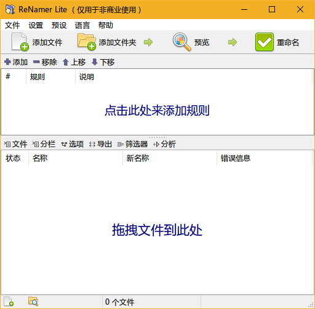Screen dimensions: 315x309
Task: Sort by the 错误信息 column header
Action: coord(265,158)
